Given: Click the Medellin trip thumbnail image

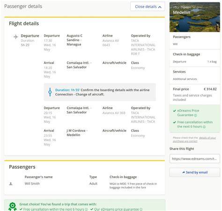Looking at the screenshot, I should 195,17.
